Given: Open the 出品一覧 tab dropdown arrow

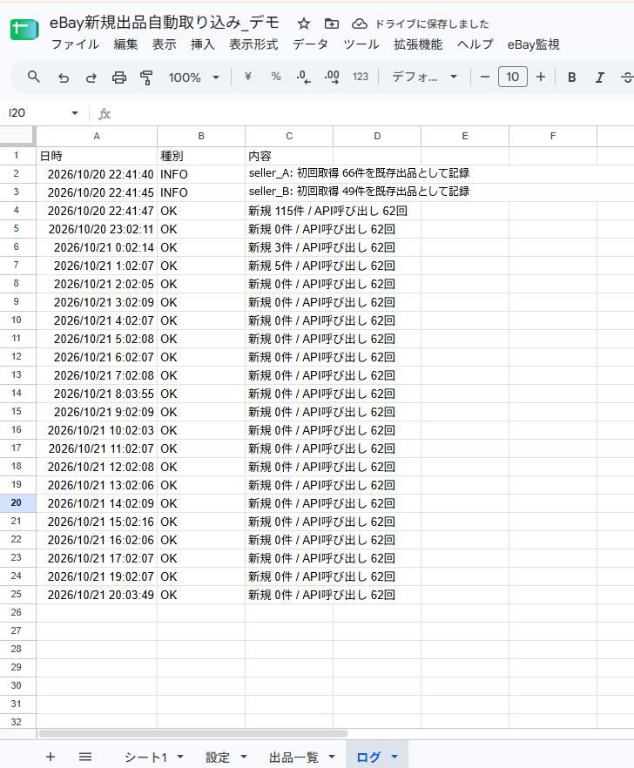Looking at the screenshot, I should [332, 758].
